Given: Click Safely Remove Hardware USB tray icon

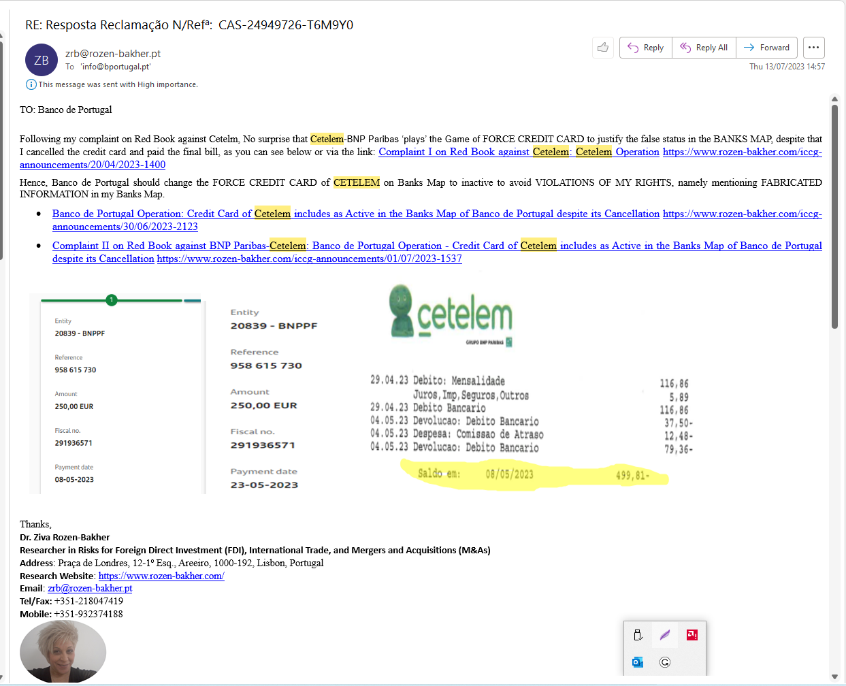Looking at the screenshot, I should click(x=638, y=635).
